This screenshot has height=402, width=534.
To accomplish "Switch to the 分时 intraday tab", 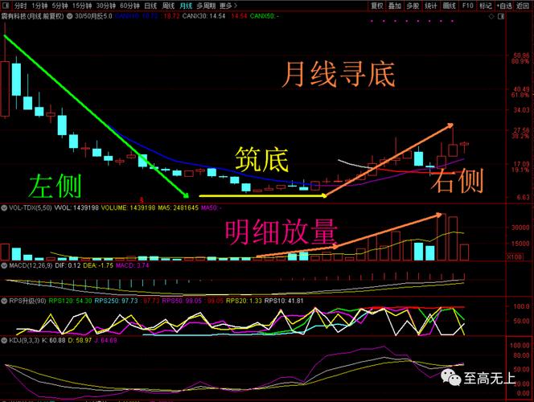I will pyautogui.click(x=20, y=6).
